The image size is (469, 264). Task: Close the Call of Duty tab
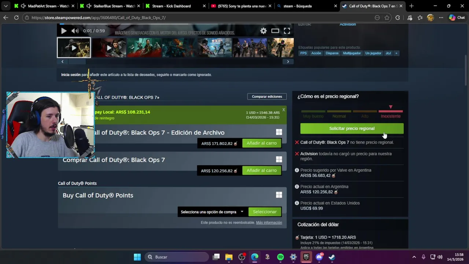(401, 6)
